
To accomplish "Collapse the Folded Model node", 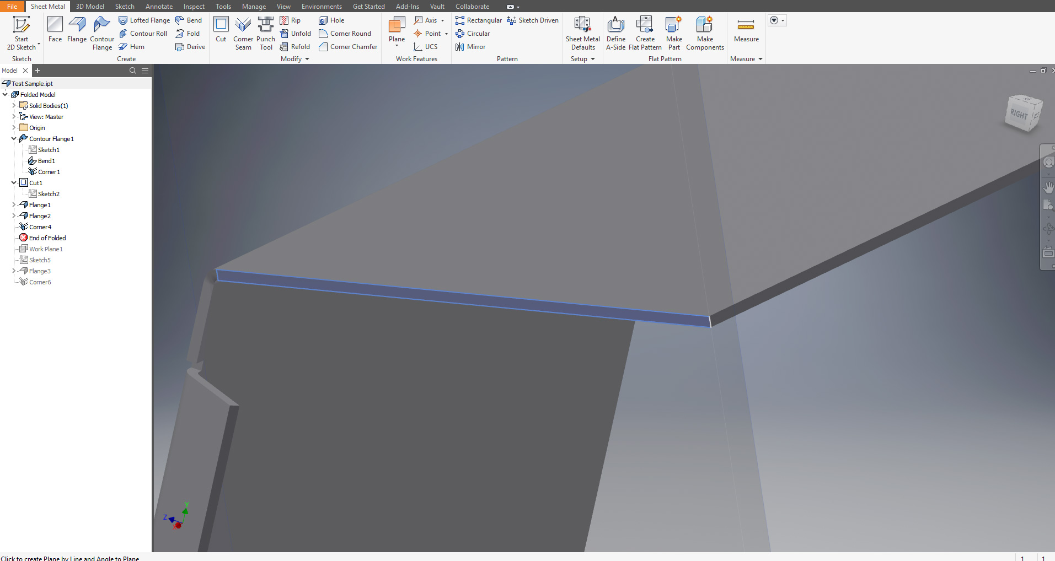I will 5,94.
